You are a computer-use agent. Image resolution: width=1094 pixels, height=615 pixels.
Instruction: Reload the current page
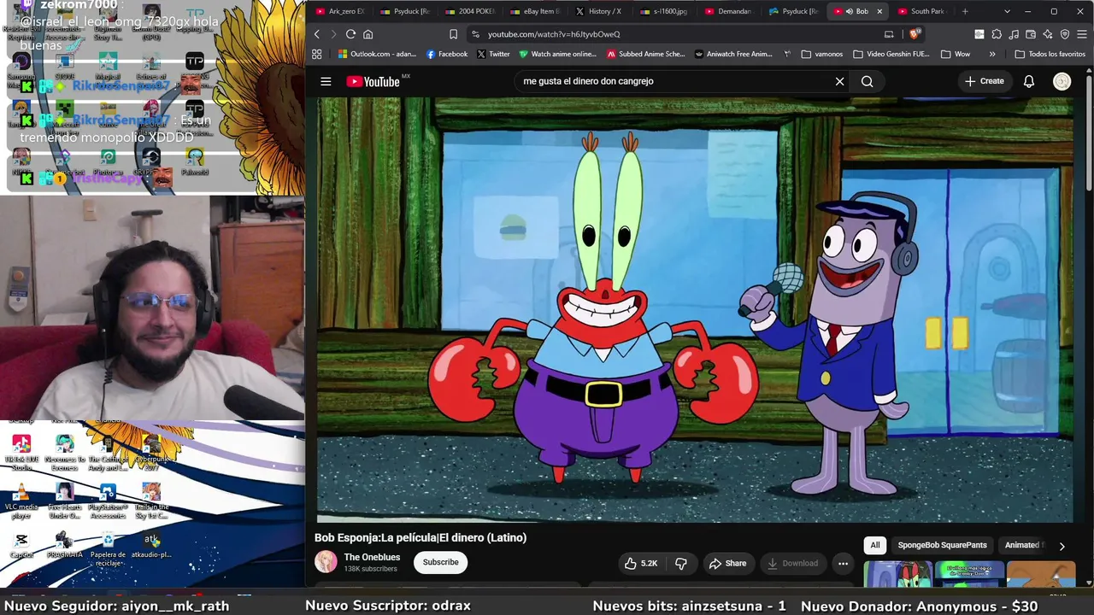click(x=350, y=34)
